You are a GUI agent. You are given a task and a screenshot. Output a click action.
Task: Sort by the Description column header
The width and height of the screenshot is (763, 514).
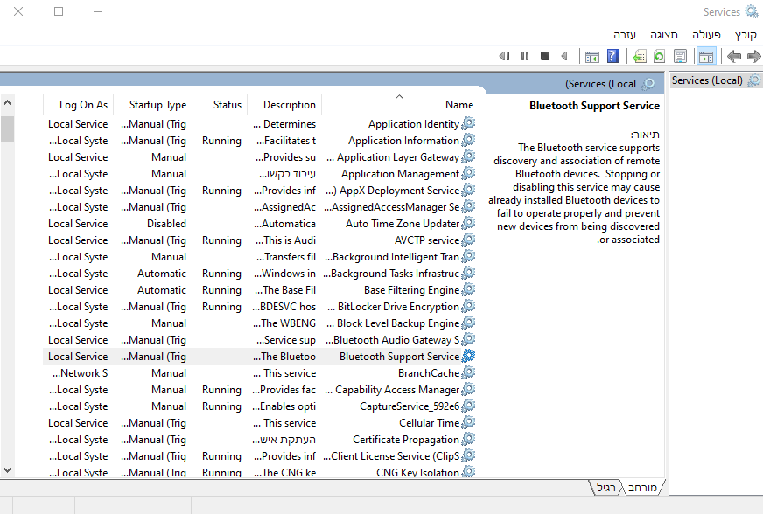[284, 105]
